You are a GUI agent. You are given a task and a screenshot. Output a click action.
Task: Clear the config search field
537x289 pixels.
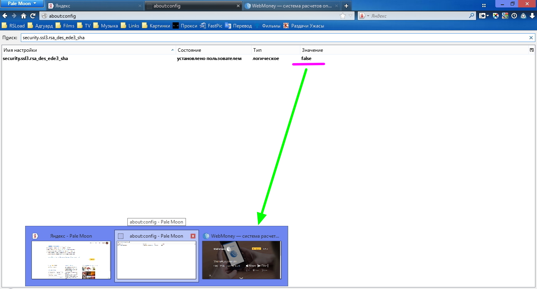click(531, 38)
